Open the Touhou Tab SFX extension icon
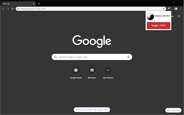The height and width of the screenshot is (115, 184). point(169,9)
